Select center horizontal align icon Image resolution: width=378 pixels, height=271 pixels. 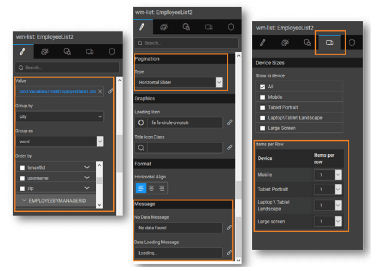tap(151, 188)
